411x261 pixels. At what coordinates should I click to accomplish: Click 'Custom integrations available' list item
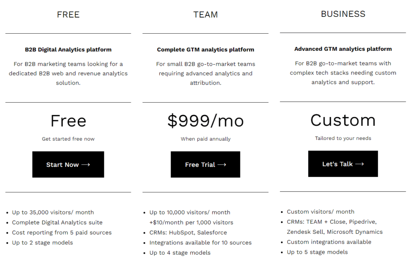click(329, 242)
